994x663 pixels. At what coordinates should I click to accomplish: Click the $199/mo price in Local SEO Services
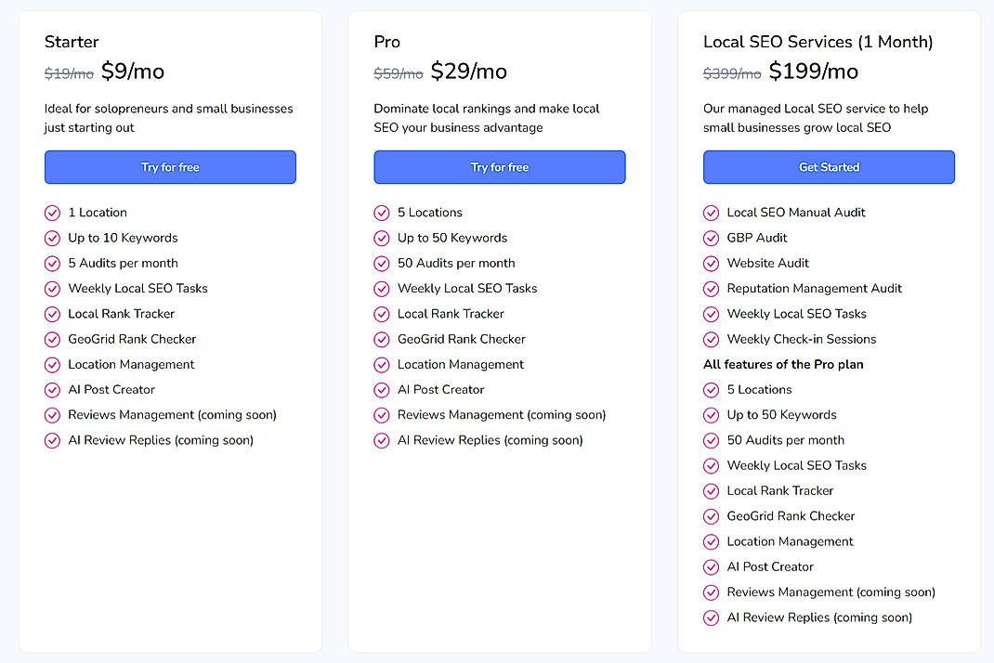click(813, 71)
